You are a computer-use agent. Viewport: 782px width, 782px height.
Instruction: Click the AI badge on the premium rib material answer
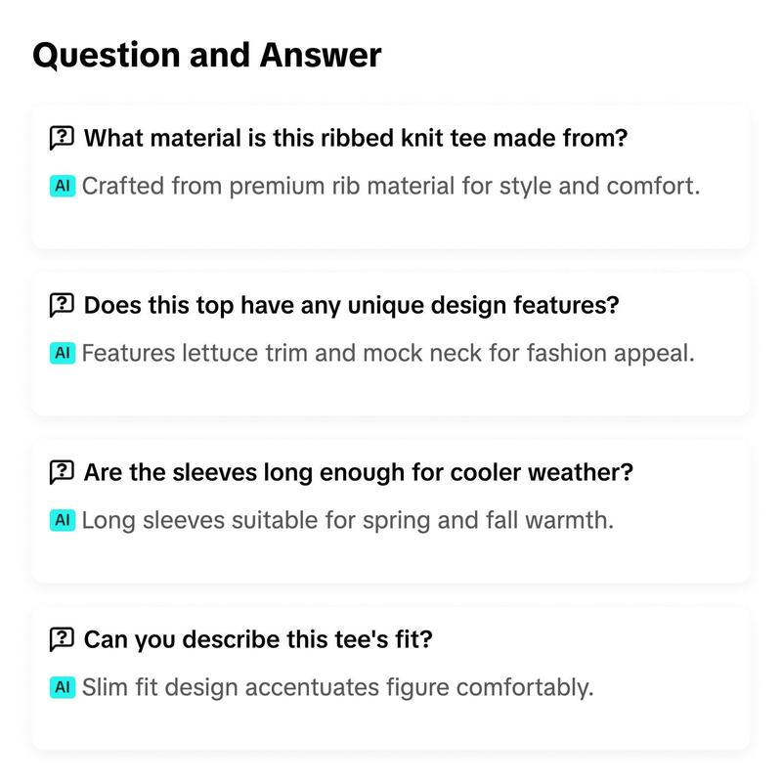point(63,186)
